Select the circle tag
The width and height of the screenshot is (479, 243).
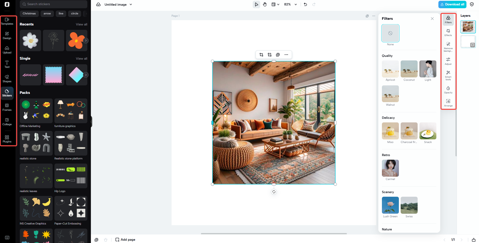[x=75, y=13]
